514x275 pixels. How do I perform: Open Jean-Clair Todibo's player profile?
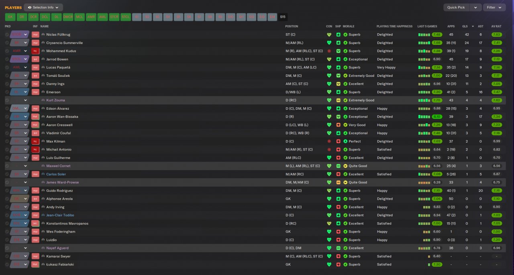coord(60,215)
